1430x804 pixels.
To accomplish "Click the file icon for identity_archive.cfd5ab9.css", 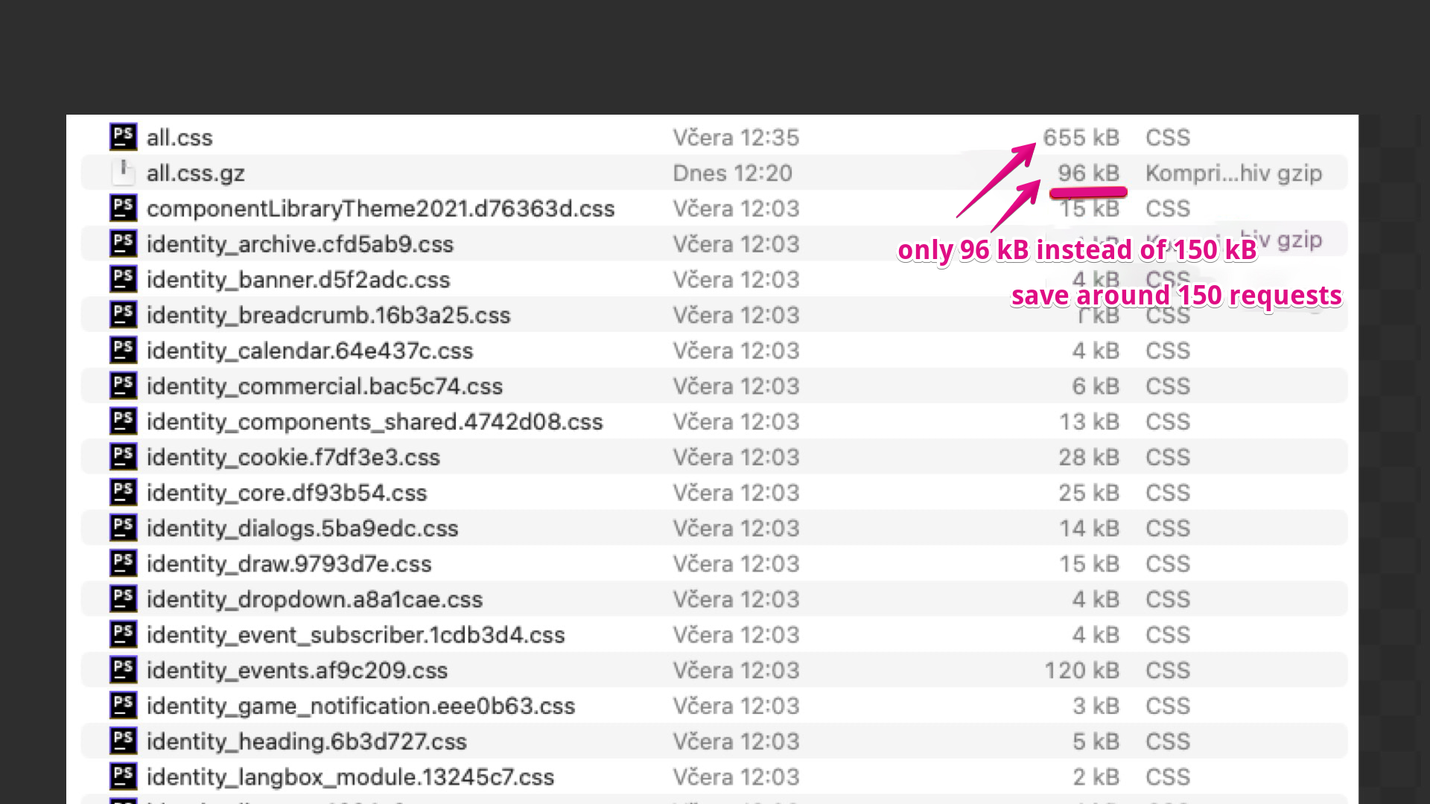I will click(x=123, y=243).
